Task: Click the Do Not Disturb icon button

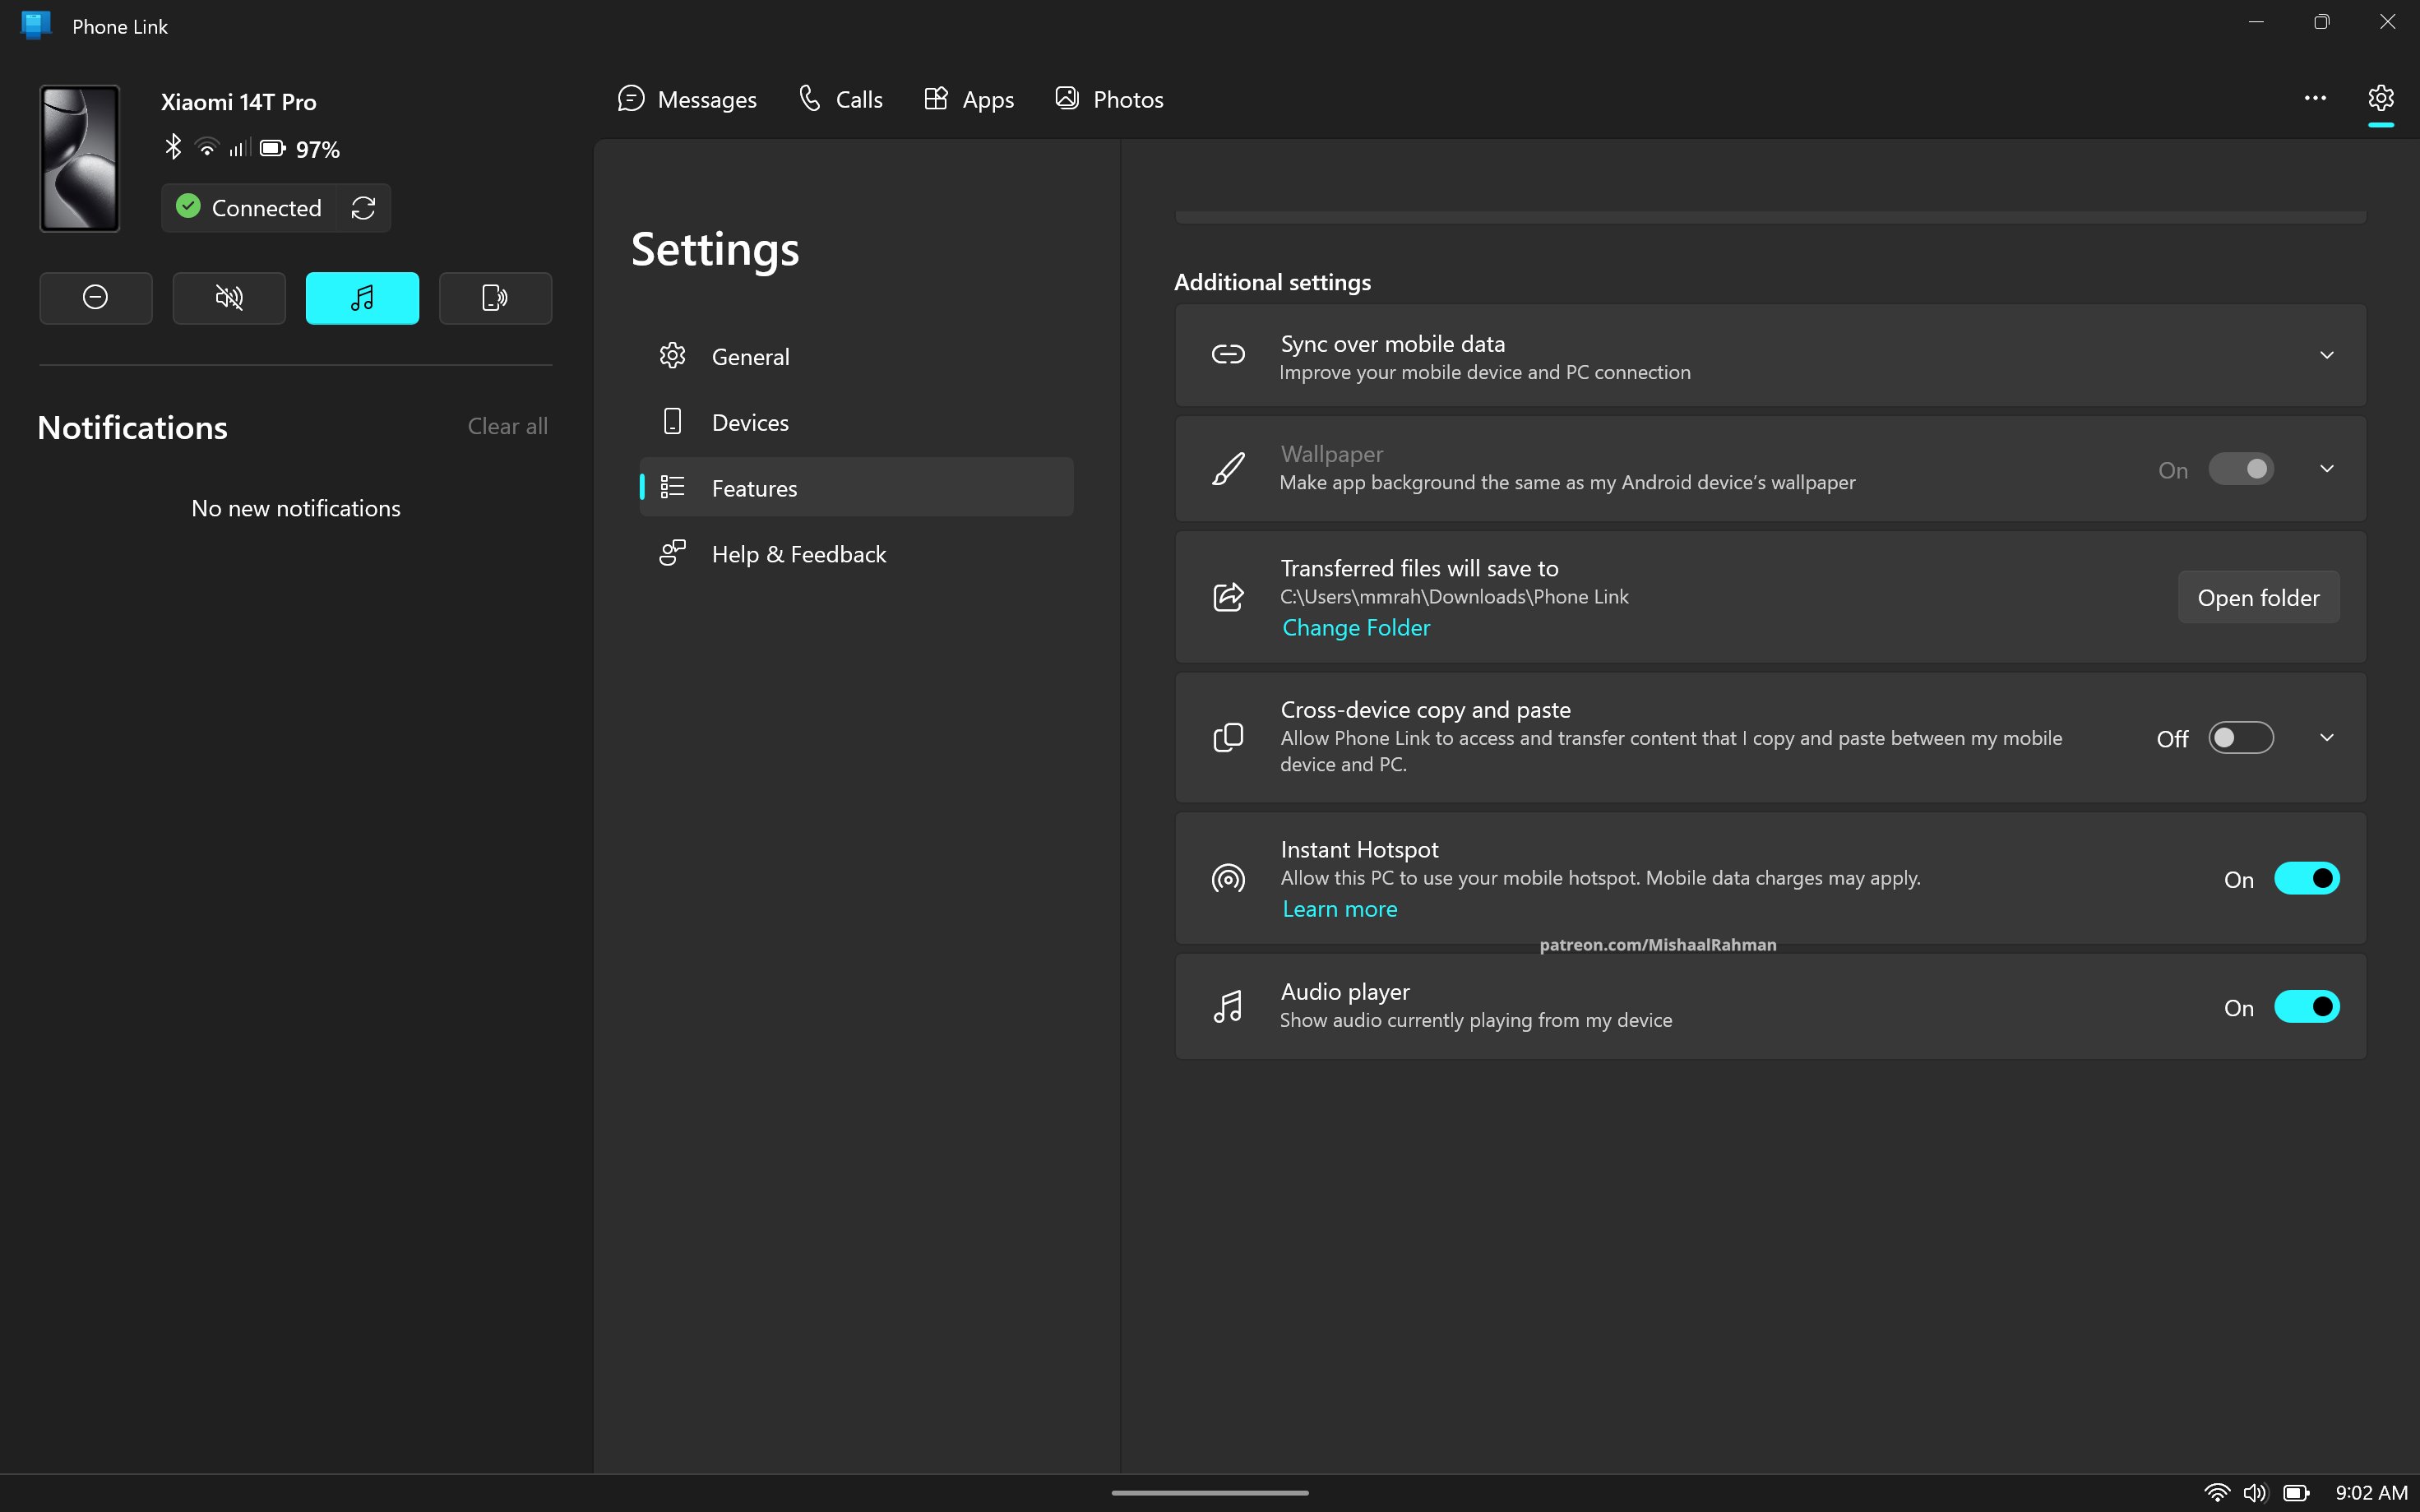Action: coord(96,298)
